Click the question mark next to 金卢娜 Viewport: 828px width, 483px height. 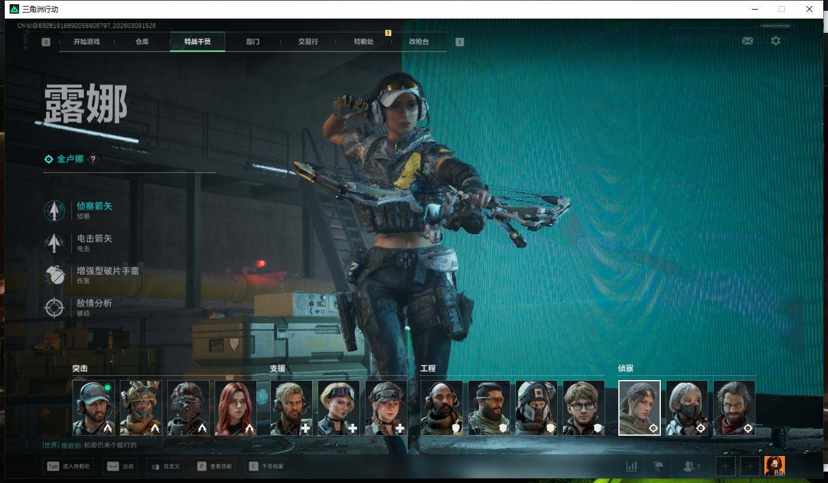93,159
